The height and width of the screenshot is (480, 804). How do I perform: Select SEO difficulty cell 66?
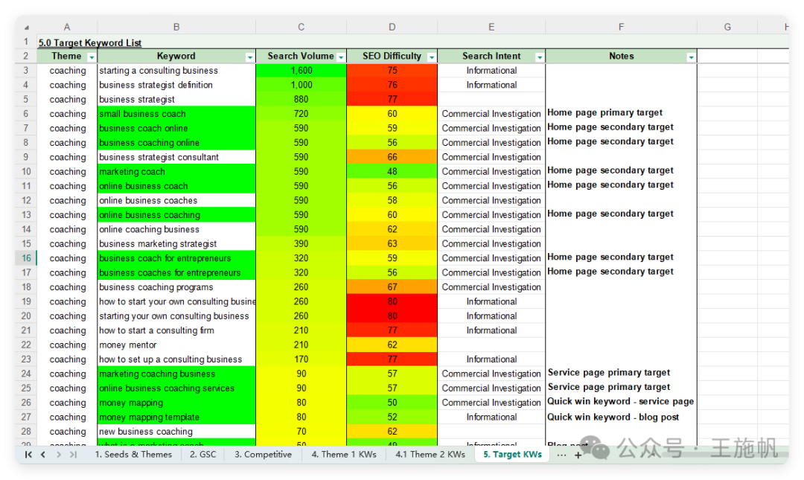[x=392, y=158]
